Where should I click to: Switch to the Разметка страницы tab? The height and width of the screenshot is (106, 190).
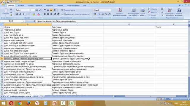pos(35,5)
